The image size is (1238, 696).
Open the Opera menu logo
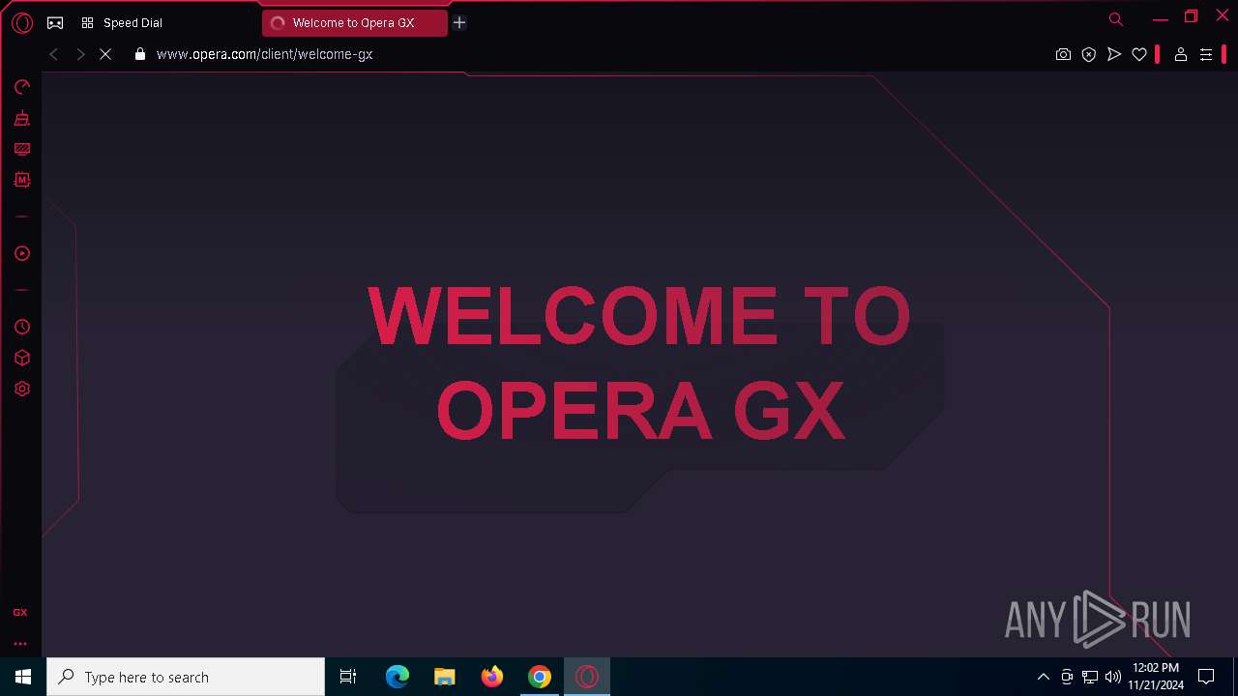tap(21, 23)
